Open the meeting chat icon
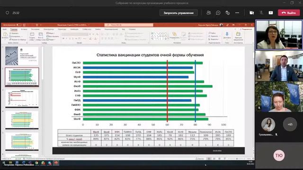The width and height of the screenshot is (303, 170). 218,13
